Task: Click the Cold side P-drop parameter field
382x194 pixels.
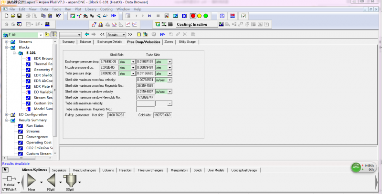Action: pos(163,115)
